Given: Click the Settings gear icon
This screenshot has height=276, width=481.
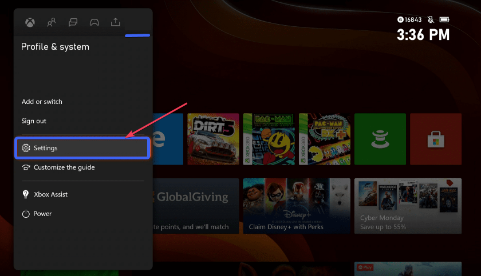Looking at the screenshot, I should tap(26, 148).
